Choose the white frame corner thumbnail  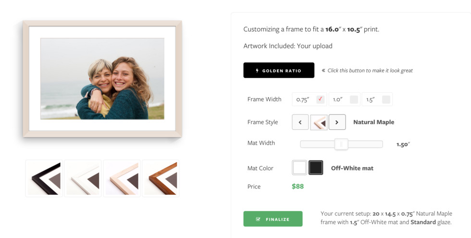pos(83,178)
